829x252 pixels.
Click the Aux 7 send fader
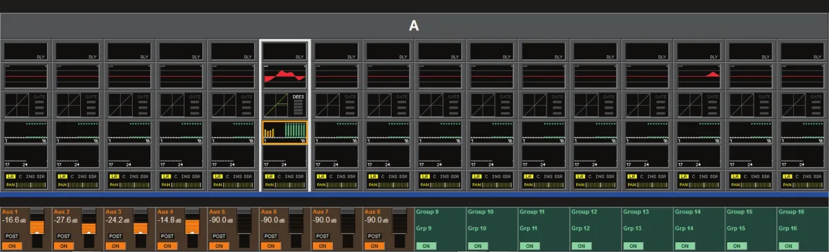tap(348, 228)
